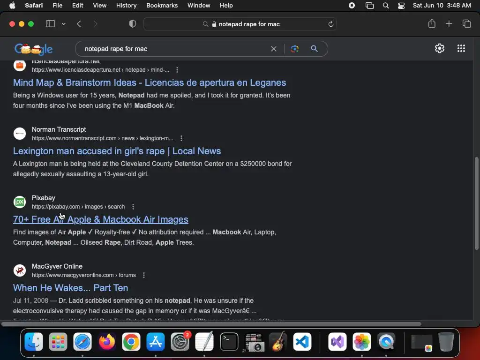Open Visual Studio Code from the Dock

click(x=302, y=342)
